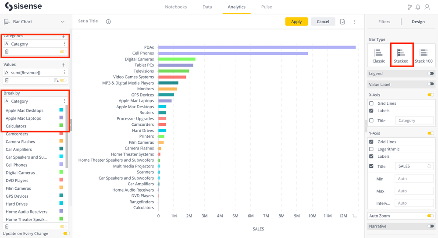The image size is (438, 238).
Task: Check the X-Axis Grid Lines checkbox
Action: pyautogui.click(x=371, y=103)
